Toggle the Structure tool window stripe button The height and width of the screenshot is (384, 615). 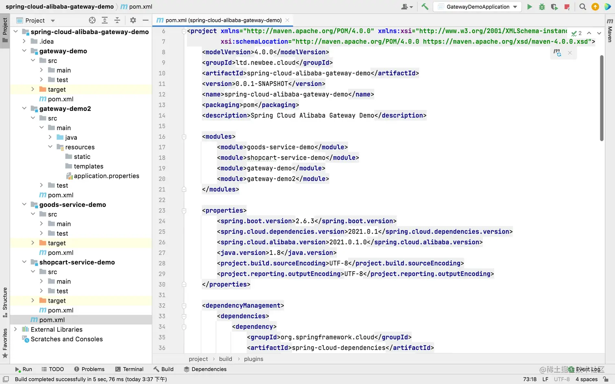tap(5, 302)
